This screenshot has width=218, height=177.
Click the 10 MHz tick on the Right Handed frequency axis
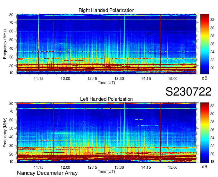pyautogui.click(x=11, y=73)
